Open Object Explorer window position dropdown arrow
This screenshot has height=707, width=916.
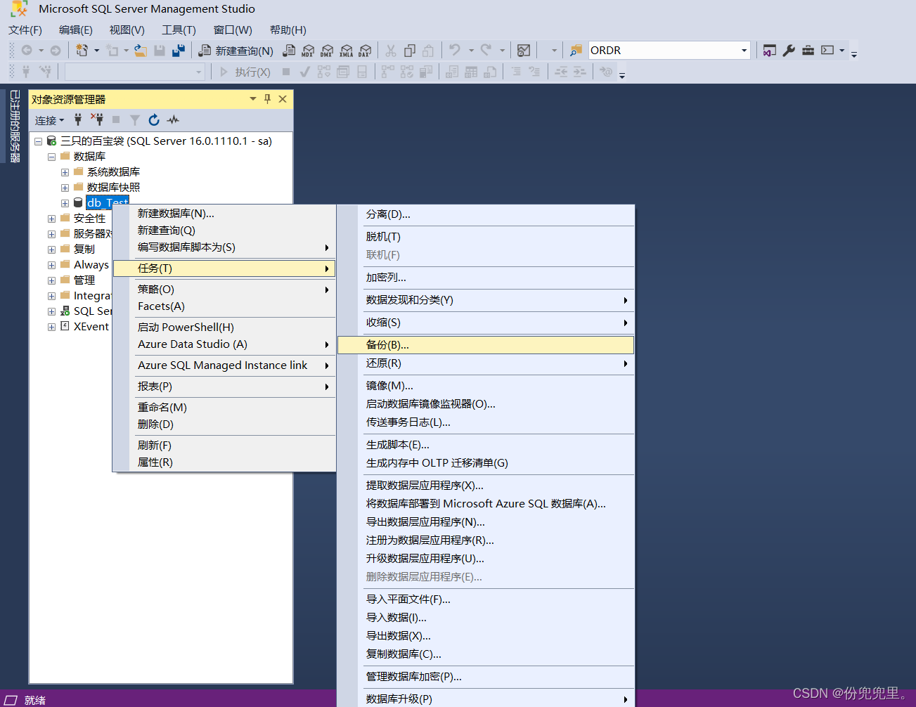point(253,99)
